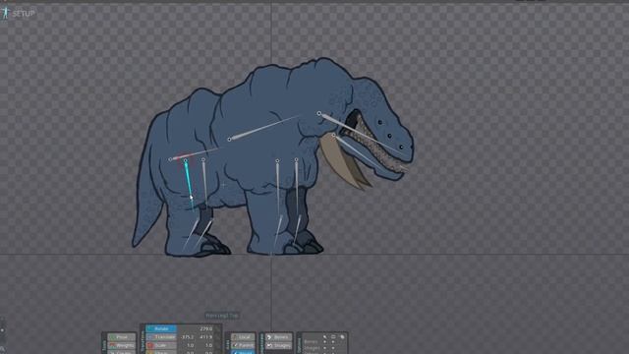Click the select arrow icon in Options header

[x=324, y=336]
